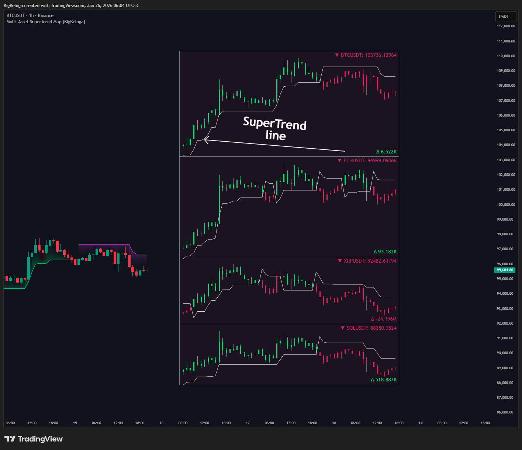Click the date label 15 on time axis
522x450 pixels.
[75, 423]
